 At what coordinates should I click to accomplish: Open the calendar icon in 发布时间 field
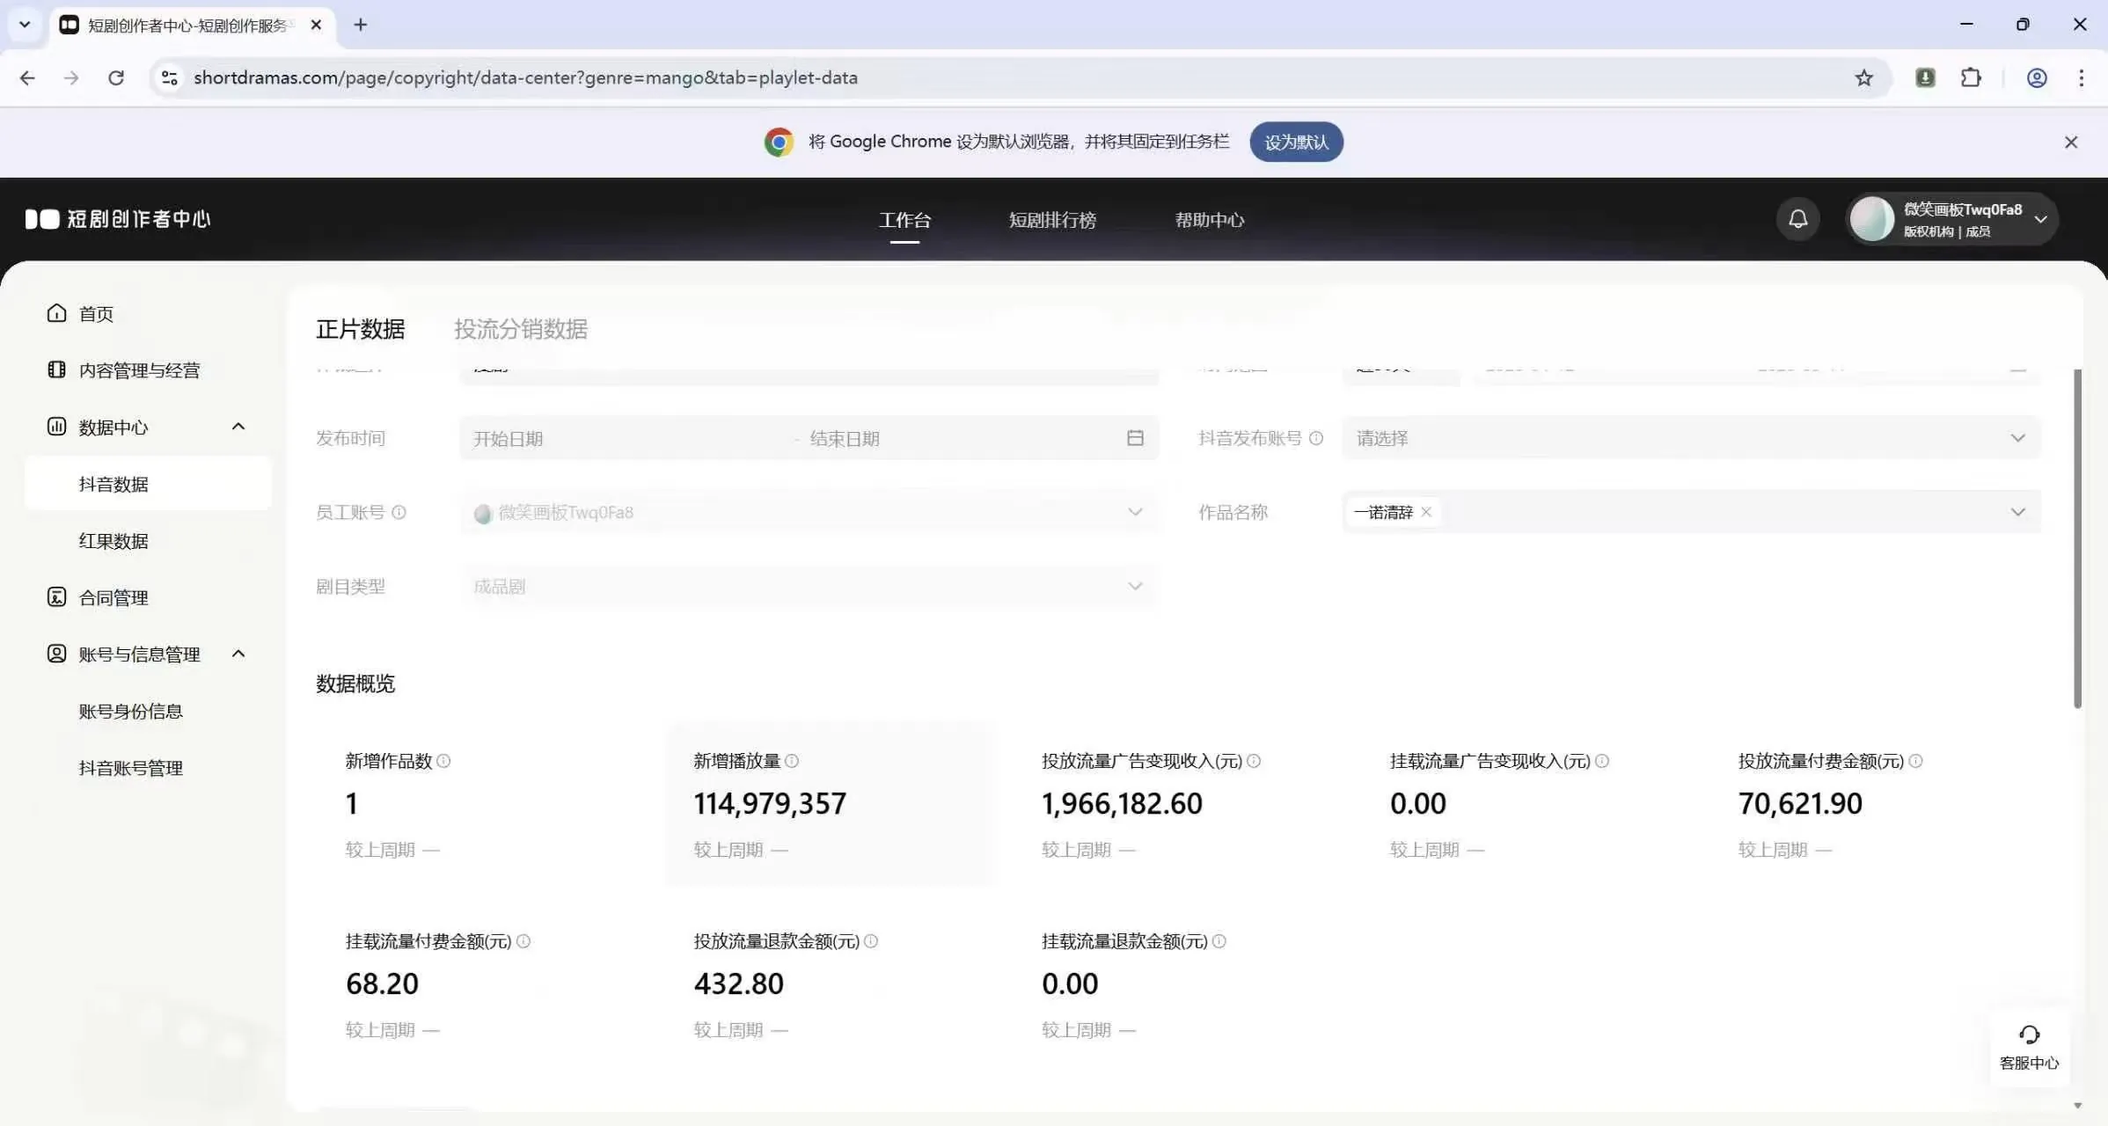tap(1135, 438)
